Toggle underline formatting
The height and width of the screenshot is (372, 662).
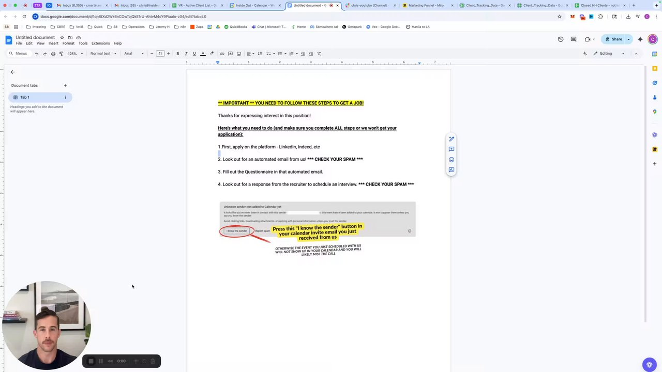click(194, 54)
